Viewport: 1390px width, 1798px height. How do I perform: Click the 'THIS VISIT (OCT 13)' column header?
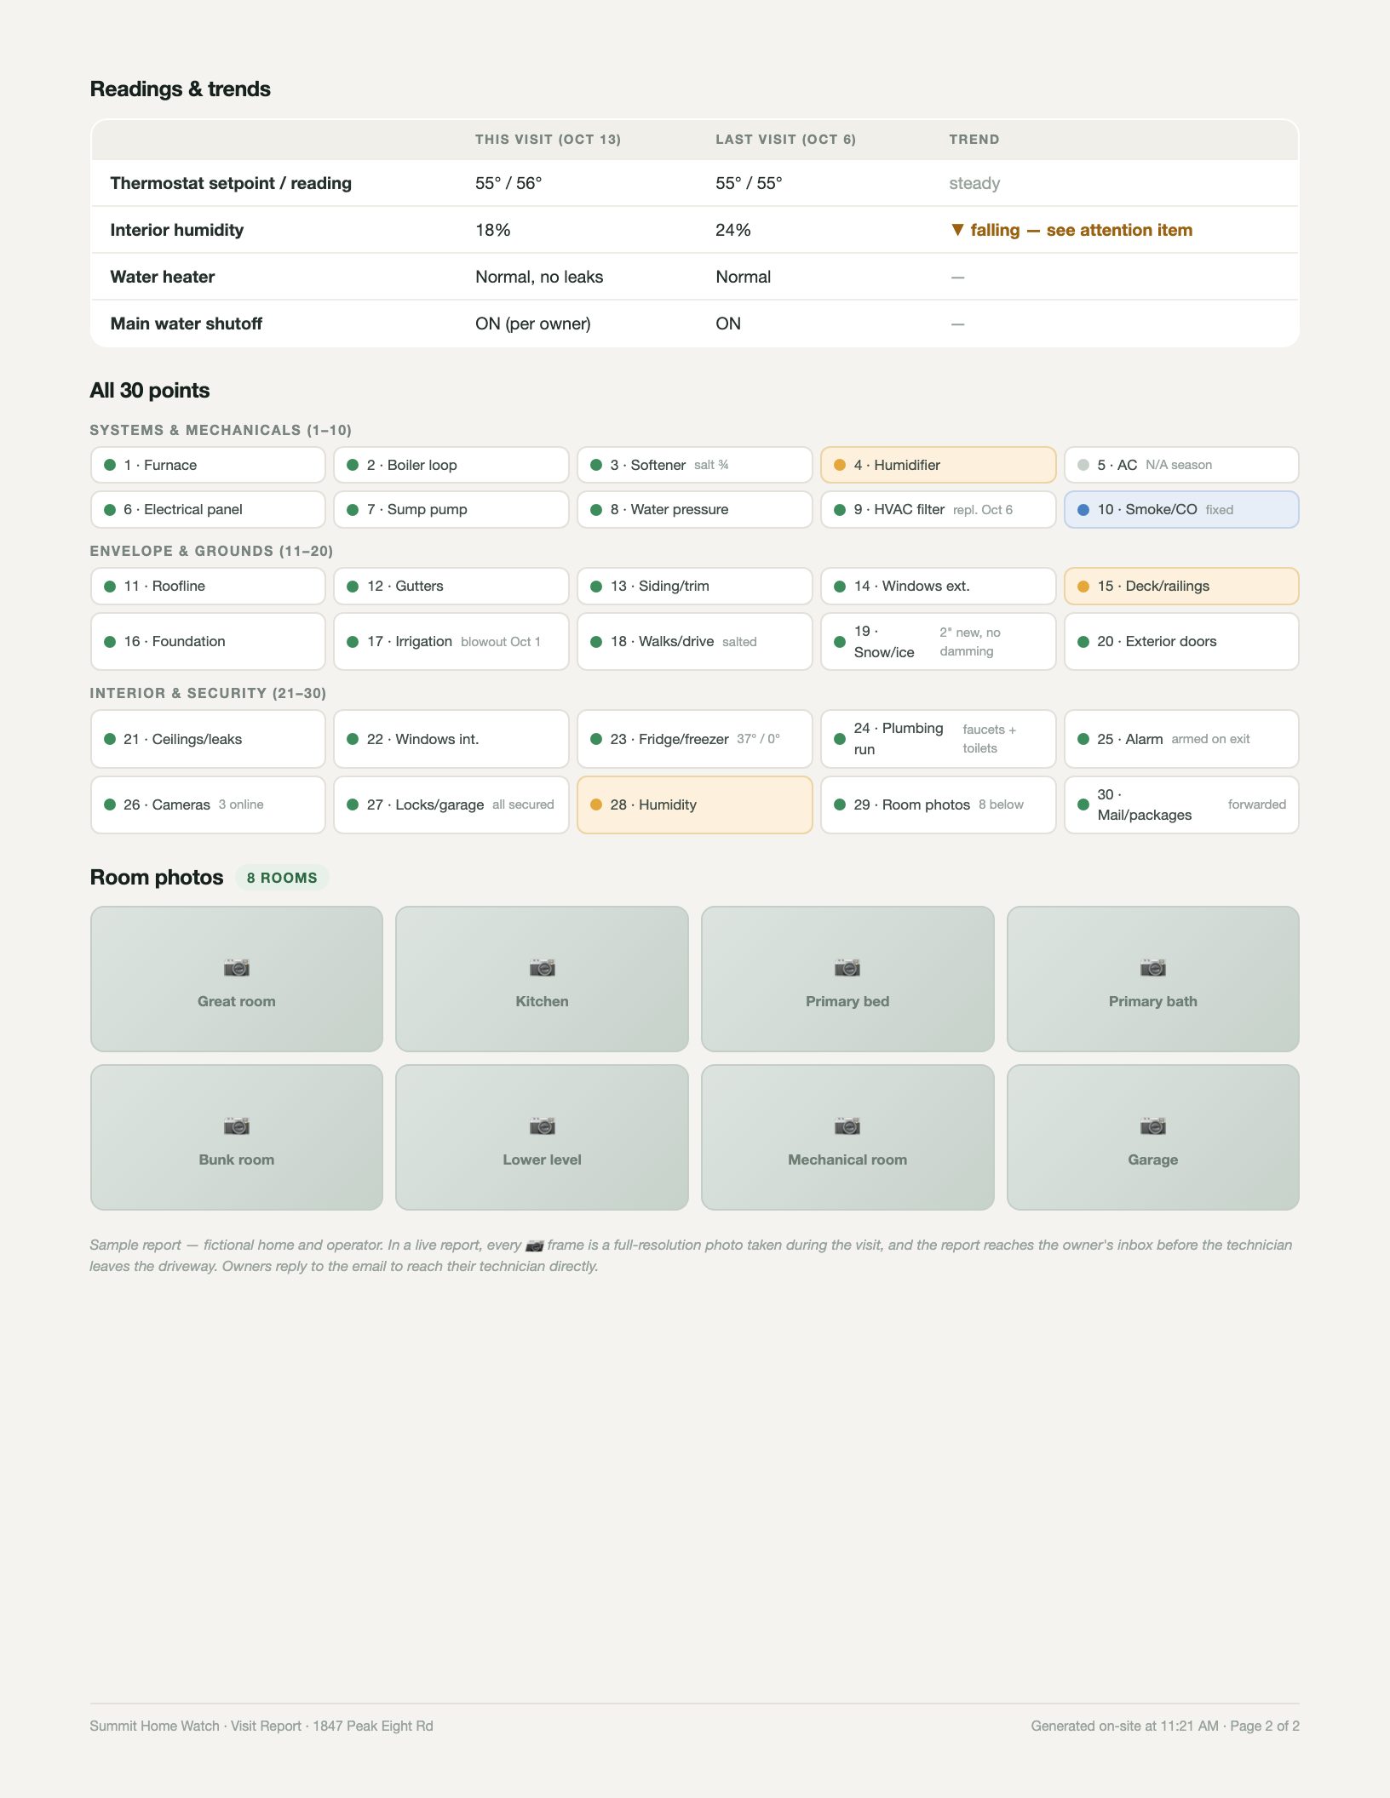548,140
